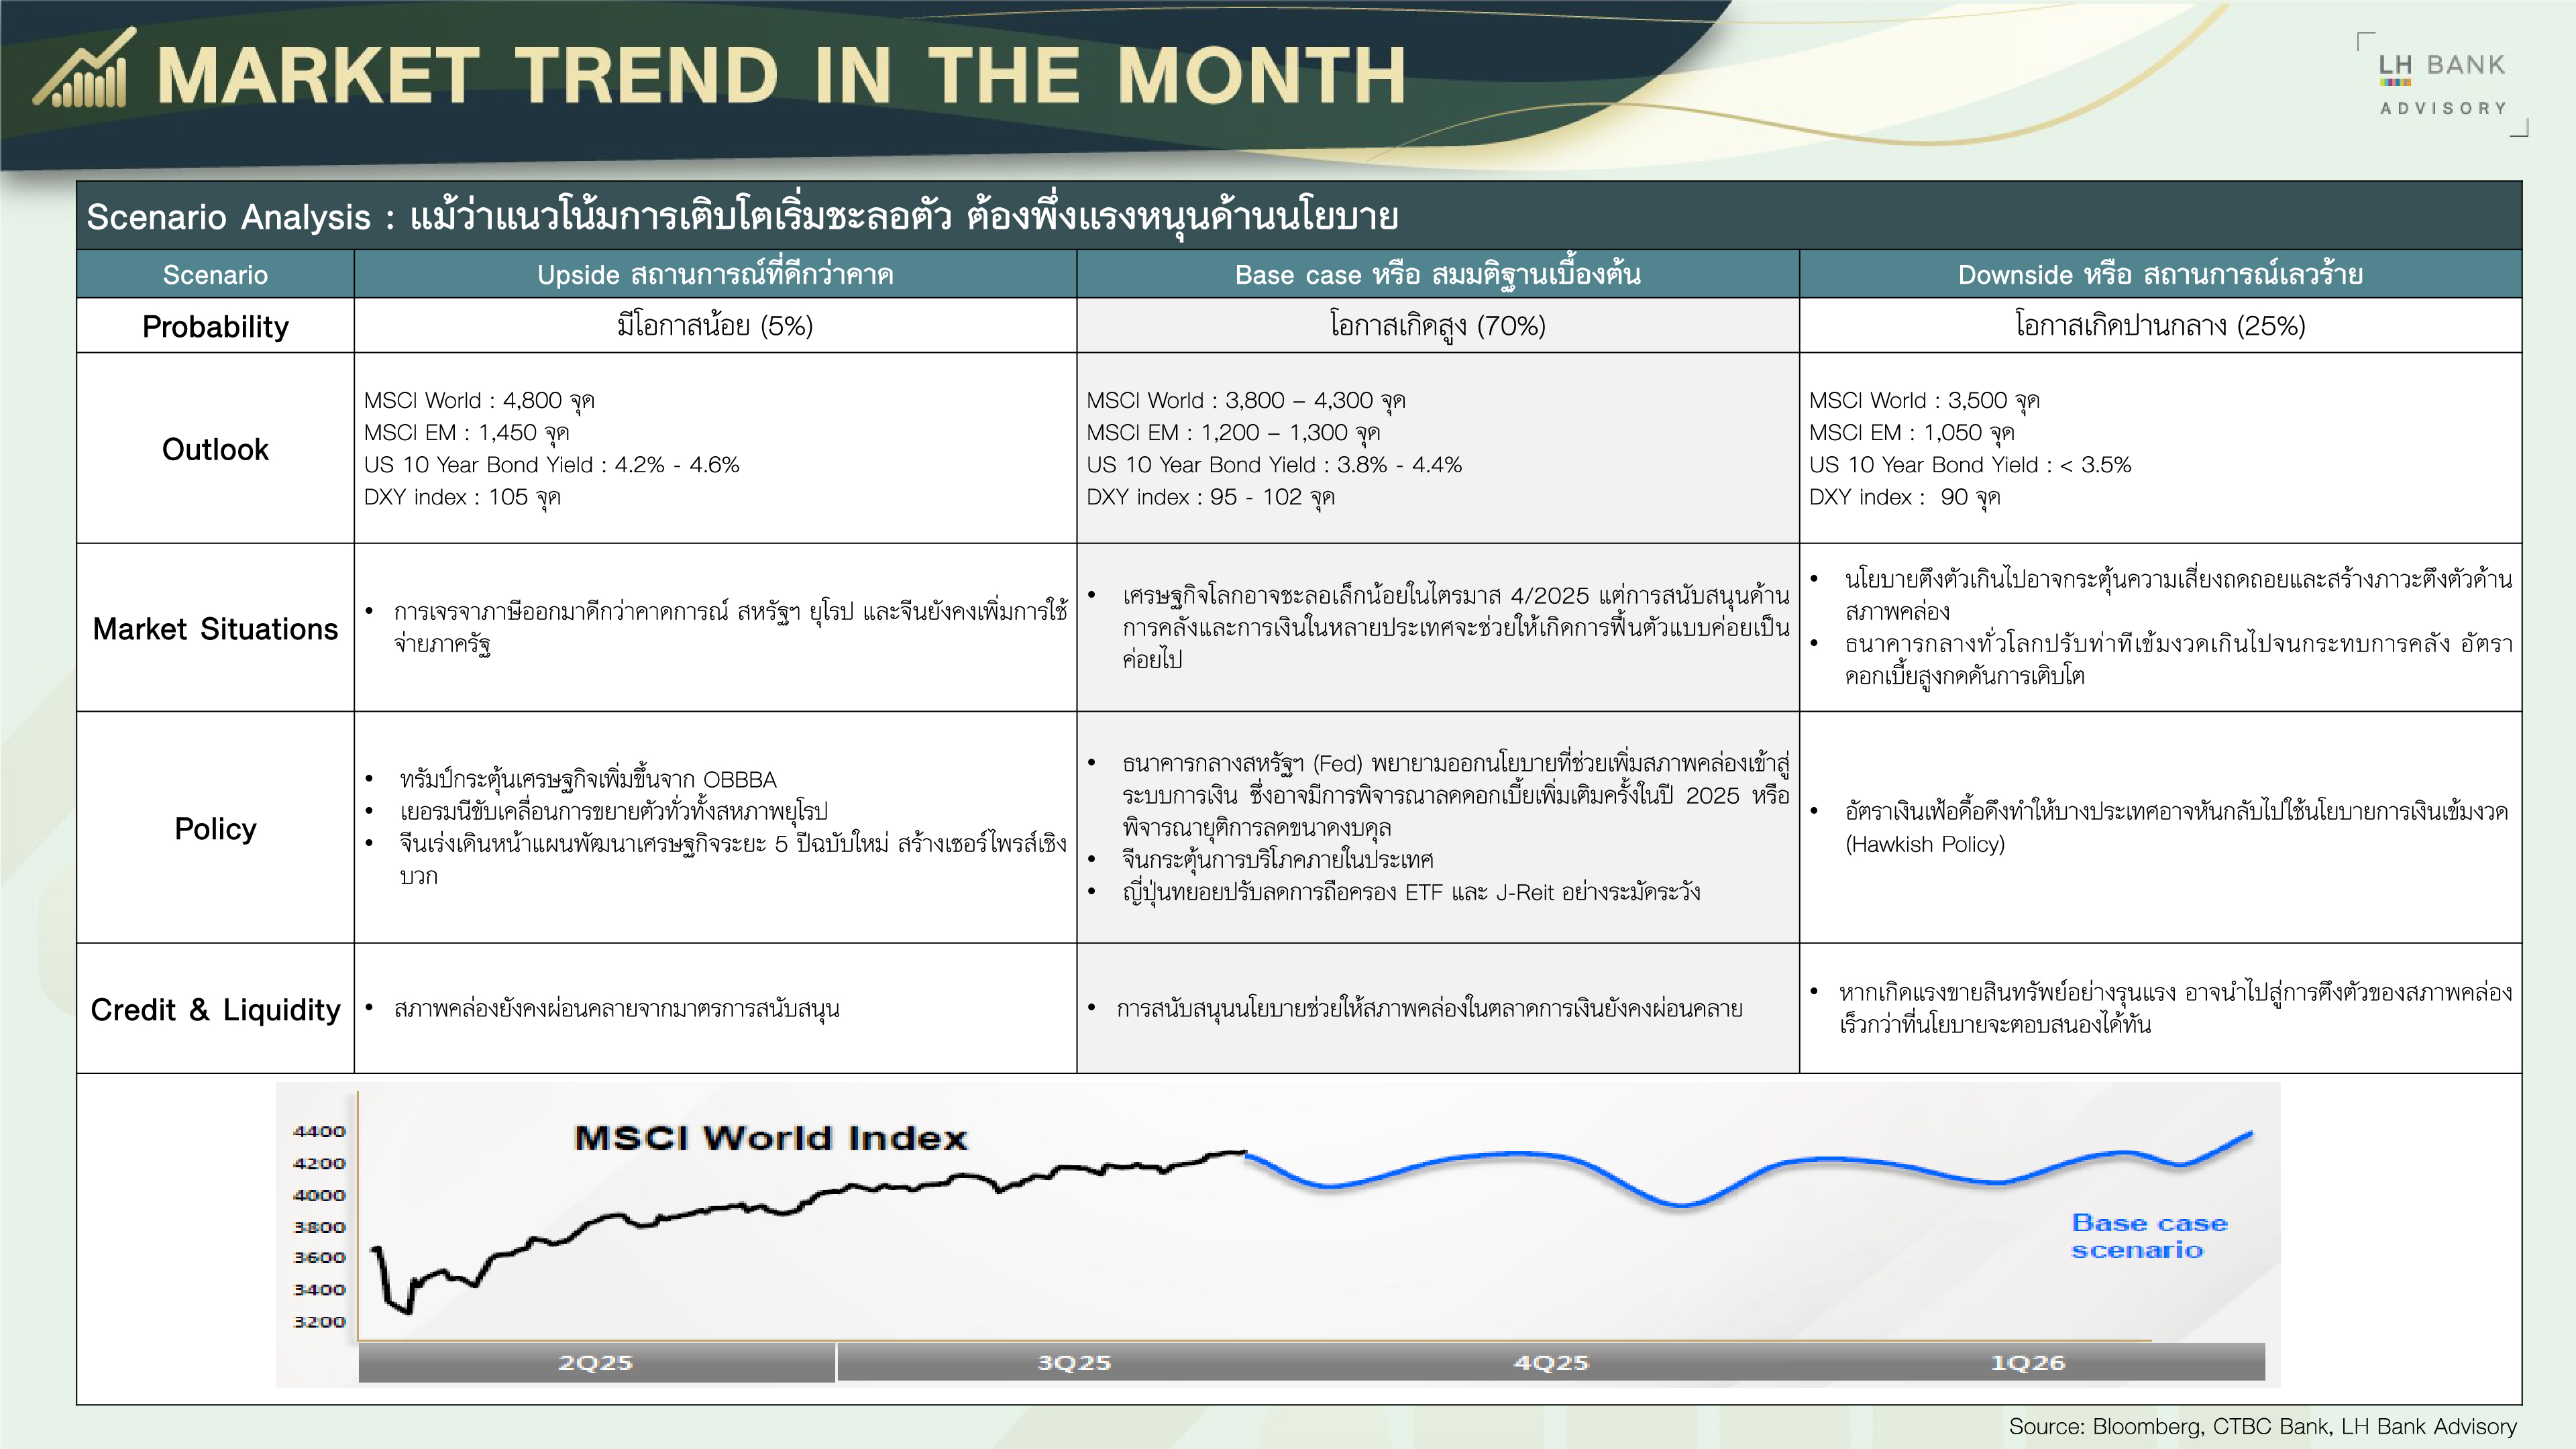Click the 4Q25 timeline segment

point(1550,1362)
